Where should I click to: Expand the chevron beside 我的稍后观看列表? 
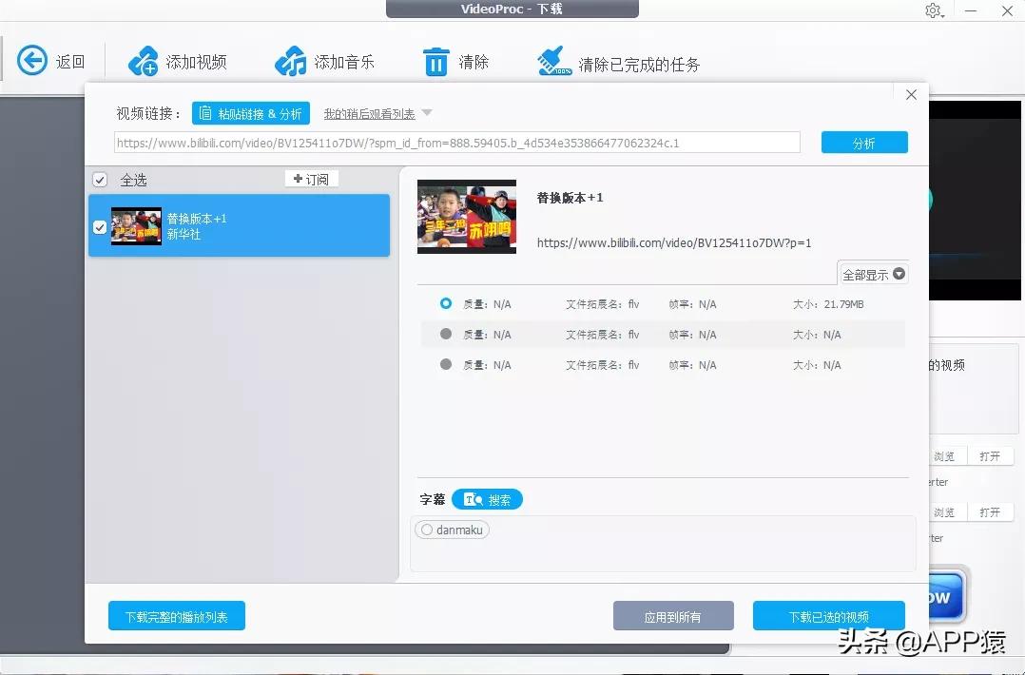(427, 112)
